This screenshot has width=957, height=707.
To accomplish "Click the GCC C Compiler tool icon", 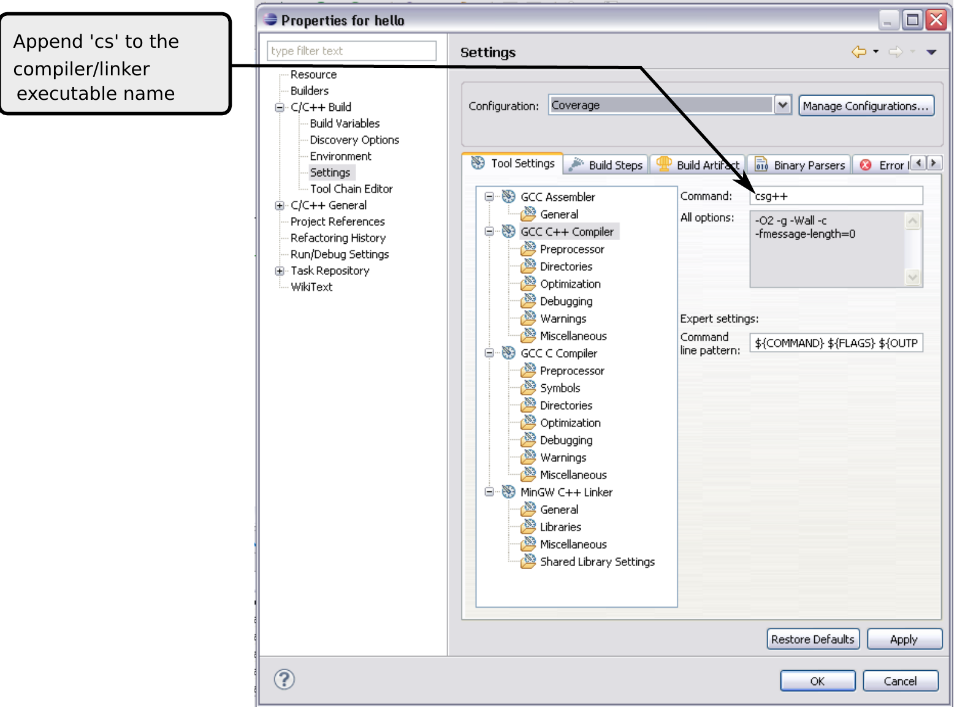I will [x=508, y=353].
